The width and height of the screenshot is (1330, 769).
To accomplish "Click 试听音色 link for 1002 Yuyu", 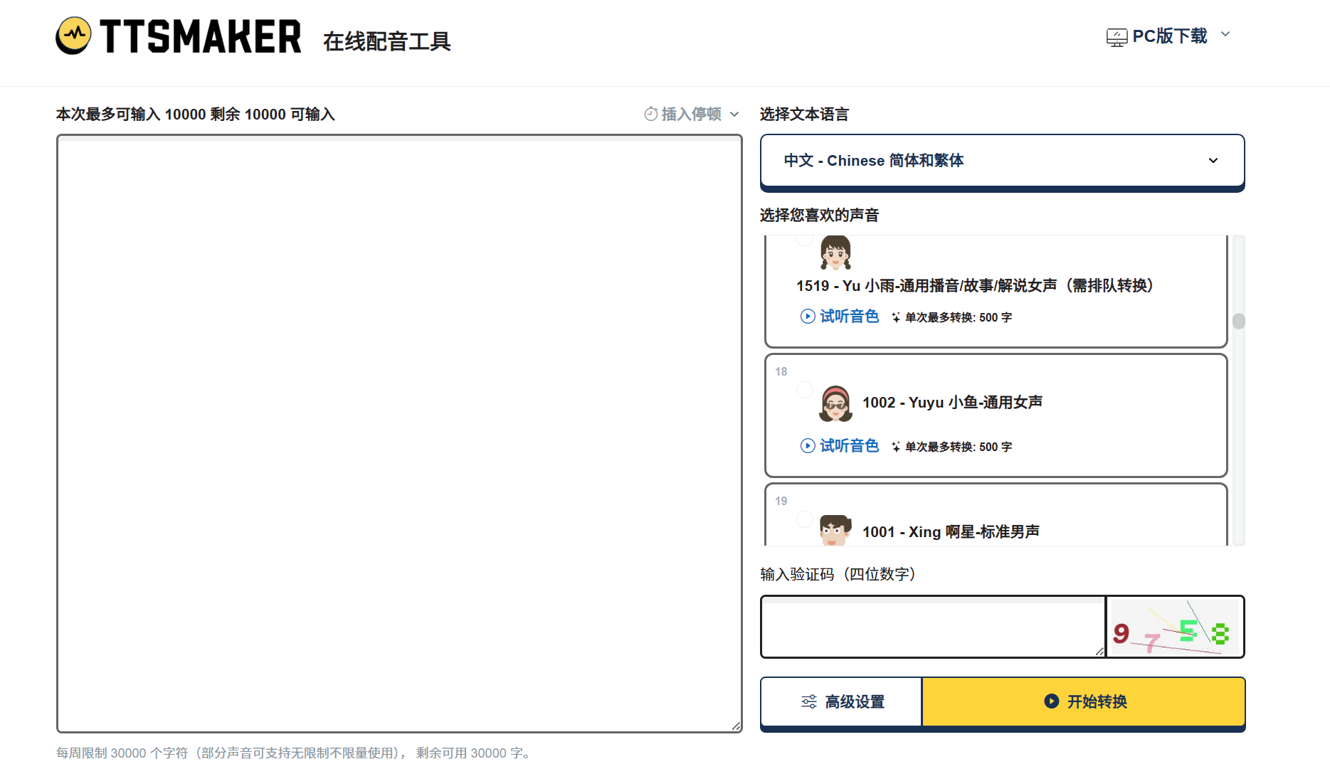I will click(x=849, y=446).
